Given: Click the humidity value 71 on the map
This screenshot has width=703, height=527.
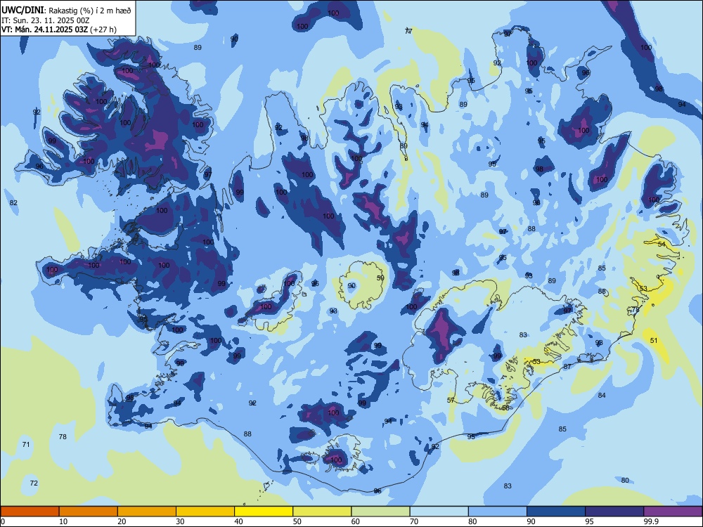Looking at the screenshot, I should pyautogui.click(x=26, y=445).
